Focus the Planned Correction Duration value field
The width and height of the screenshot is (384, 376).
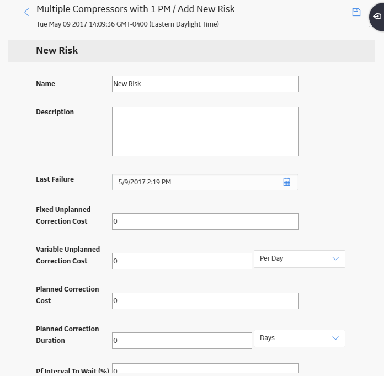[182, 341]
